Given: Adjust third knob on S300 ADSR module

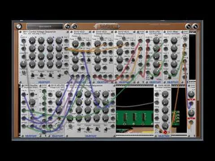Looking at the screenshot, I should [x=165, y=110].
